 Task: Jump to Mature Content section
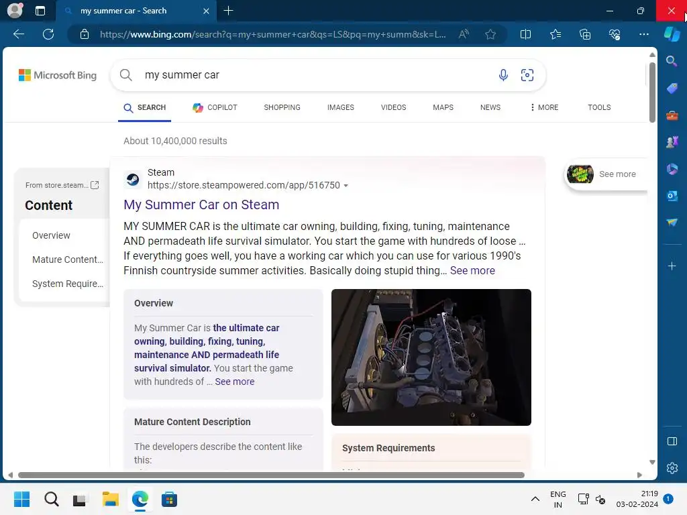(x=68, y=260)
